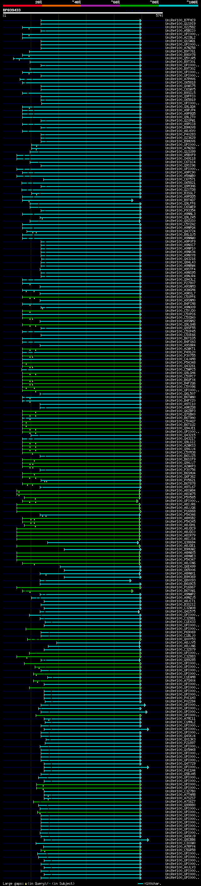Click the arrowhead ending the UniRef100_Q8CBB6 alignment bar

point(148,840)
